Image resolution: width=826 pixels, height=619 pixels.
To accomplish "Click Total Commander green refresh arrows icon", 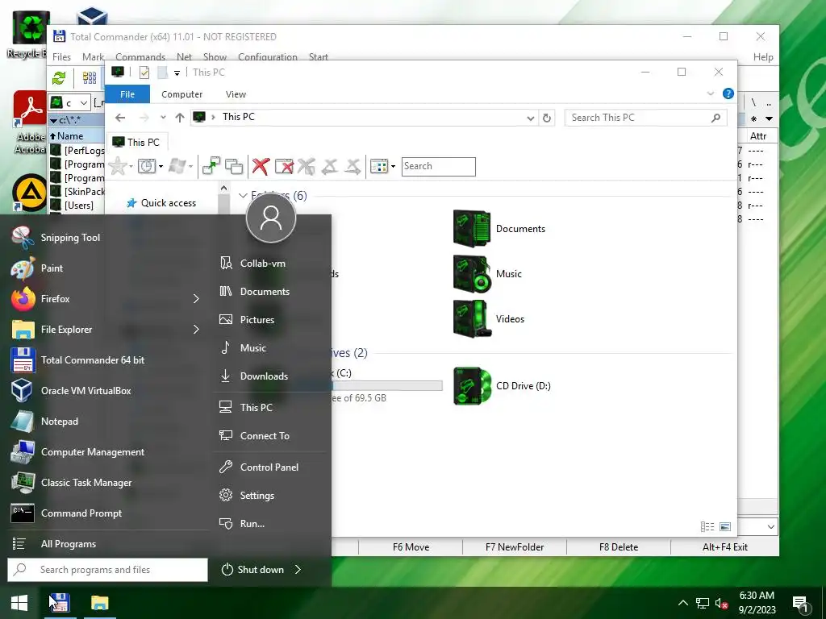I will click(59, 78).
